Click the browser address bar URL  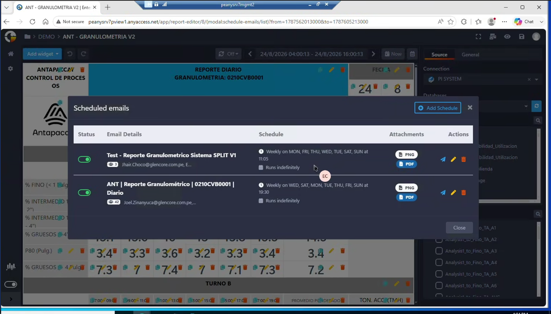pyautogui.click(x=228, y=22)
